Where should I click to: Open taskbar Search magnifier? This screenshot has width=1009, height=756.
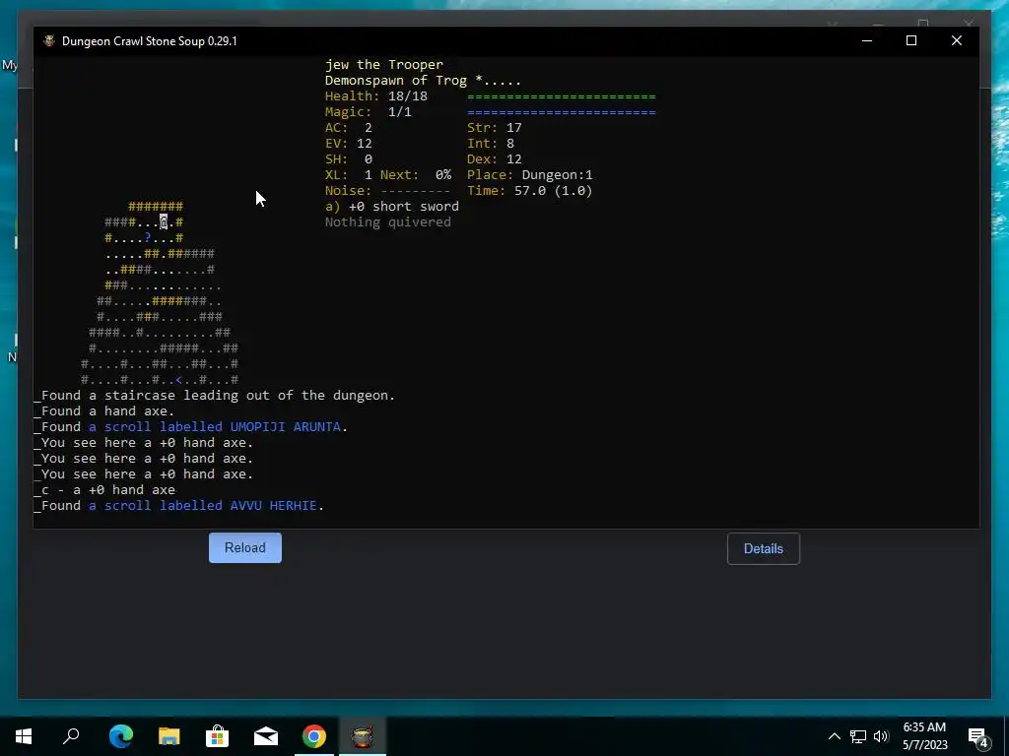coord(71,736)
